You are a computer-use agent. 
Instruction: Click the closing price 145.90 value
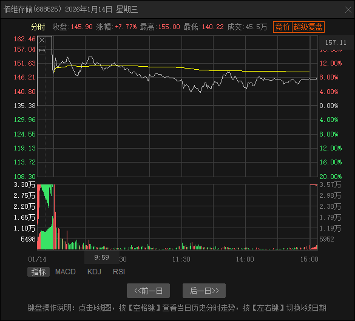pyautogui.click(x=82, y=27)
